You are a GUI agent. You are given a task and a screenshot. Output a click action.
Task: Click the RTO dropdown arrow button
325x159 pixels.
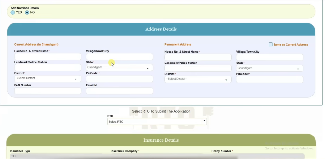pyautogui.click(x=204, y=121)
